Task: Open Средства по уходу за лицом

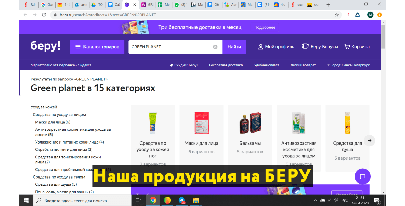Action: coord(59,115)
